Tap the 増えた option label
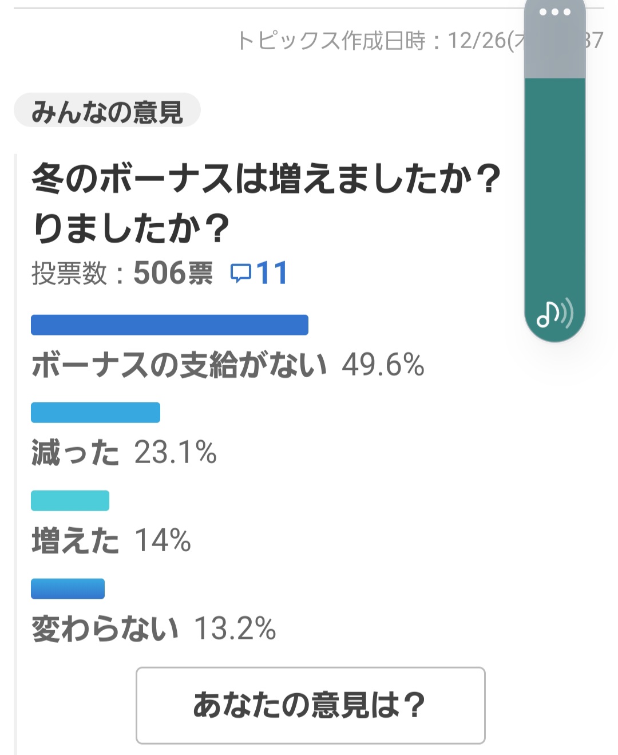Viewport: 618px width, 755px height. 76,541
